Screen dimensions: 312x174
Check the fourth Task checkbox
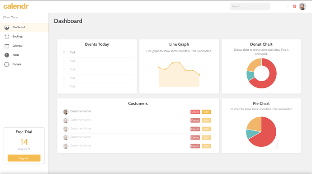(64, 78)
